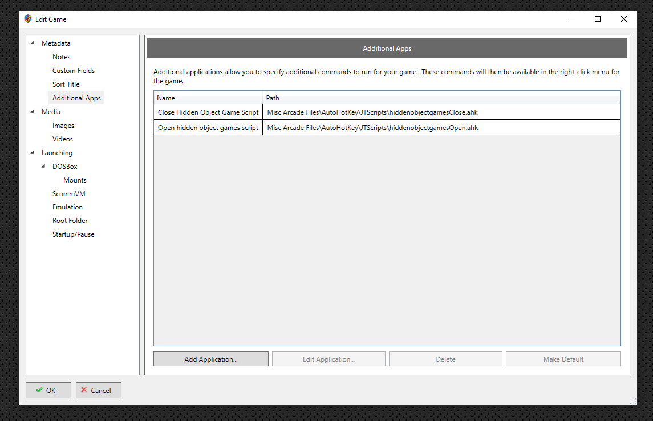
Task: Open the Emulation settings page
Action: (67, 207)
